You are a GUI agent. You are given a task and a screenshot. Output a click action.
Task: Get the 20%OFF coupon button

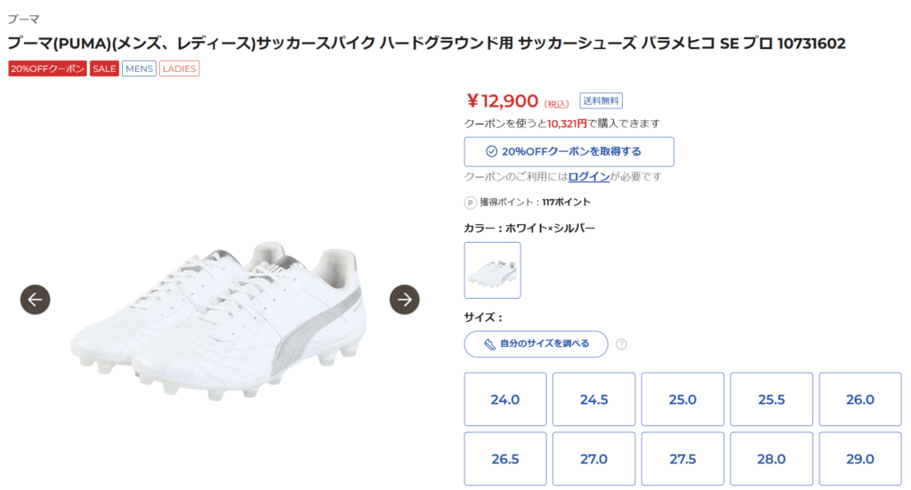(x=569, y=152)
